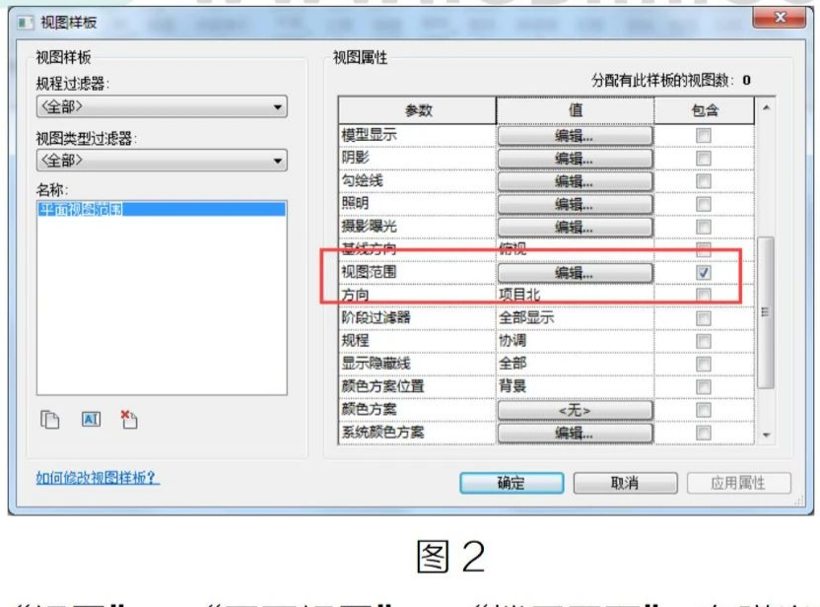Toggle include checkbox for 系统颜色方案
820x607 pixels.
point(704,433)
